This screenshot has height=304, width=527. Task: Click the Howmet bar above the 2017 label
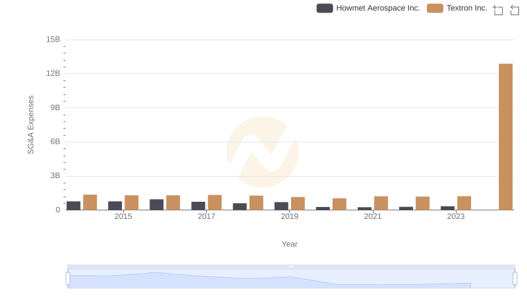[x=198, y=206]
